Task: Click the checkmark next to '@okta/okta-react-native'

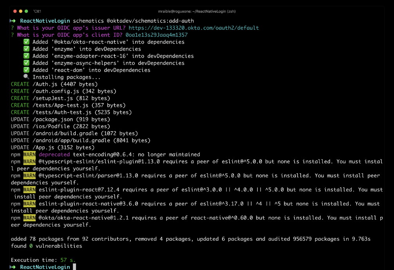Action: pos(26,42)
